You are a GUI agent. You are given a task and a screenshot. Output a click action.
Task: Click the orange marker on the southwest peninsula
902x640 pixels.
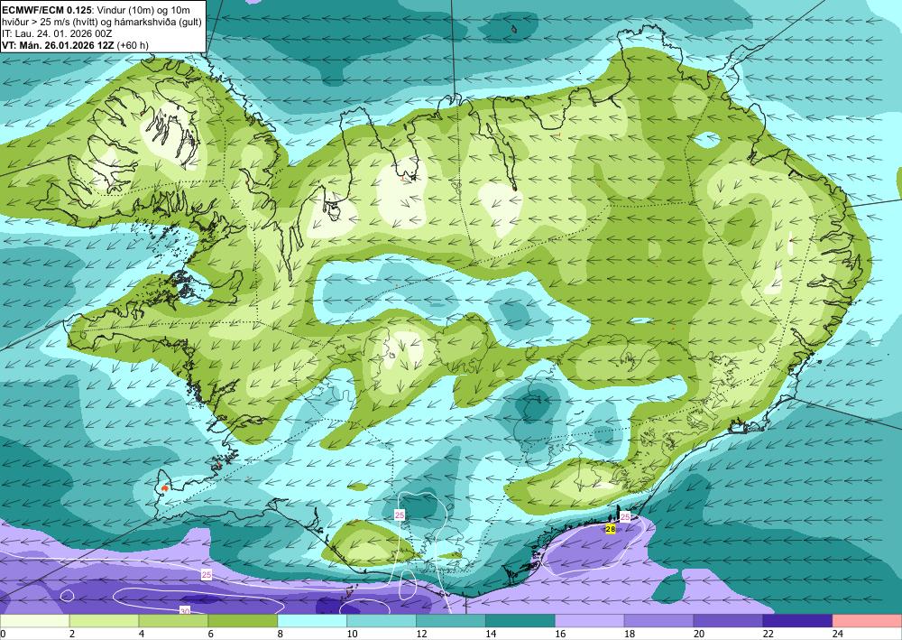click(165, 487)
